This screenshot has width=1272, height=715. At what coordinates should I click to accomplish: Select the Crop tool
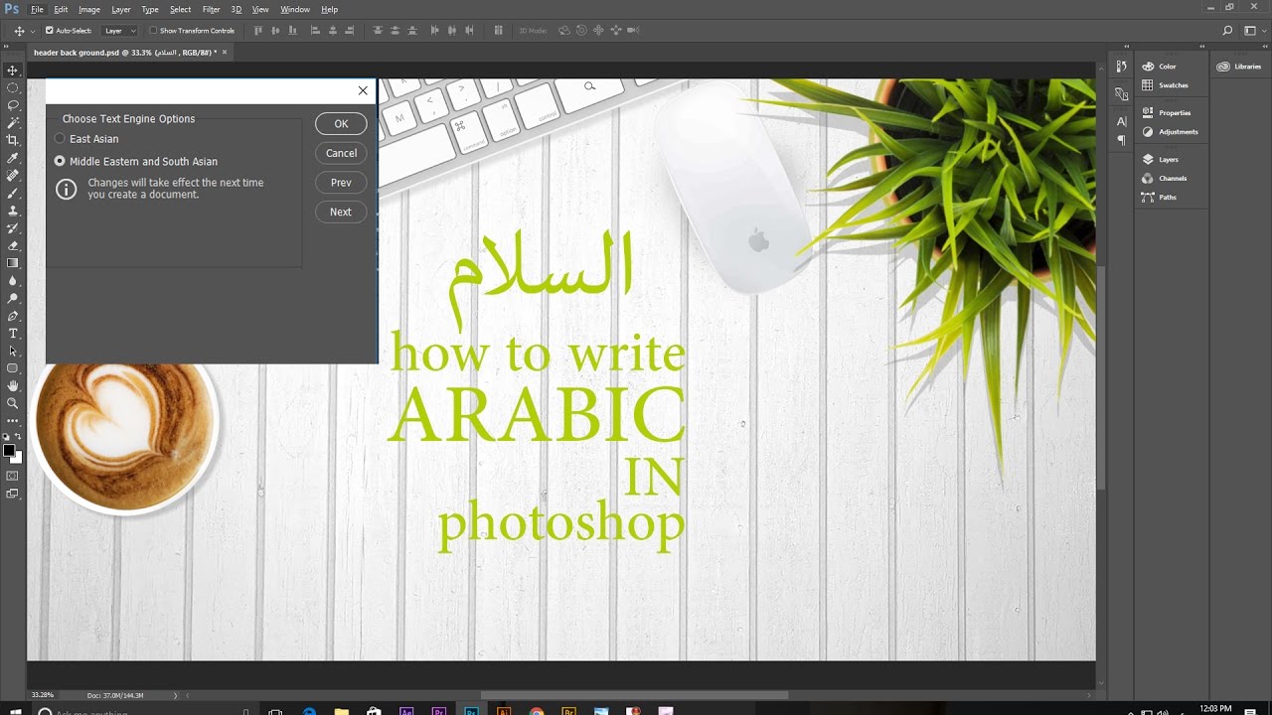click(13, 140)
